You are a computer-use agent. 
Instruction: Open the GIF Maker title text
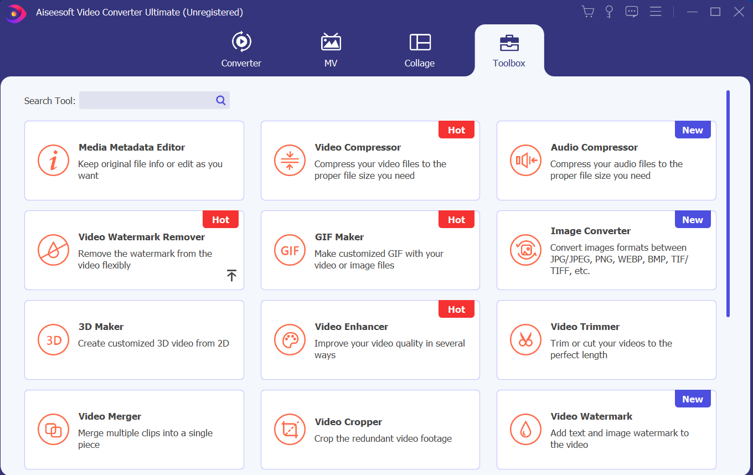tap(339, 237)
